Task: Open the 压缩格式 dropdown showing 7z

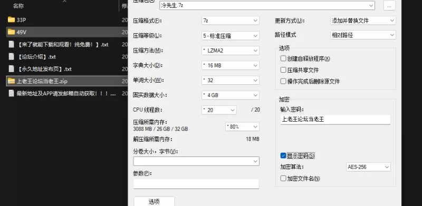Action: (x=231, y=21)
